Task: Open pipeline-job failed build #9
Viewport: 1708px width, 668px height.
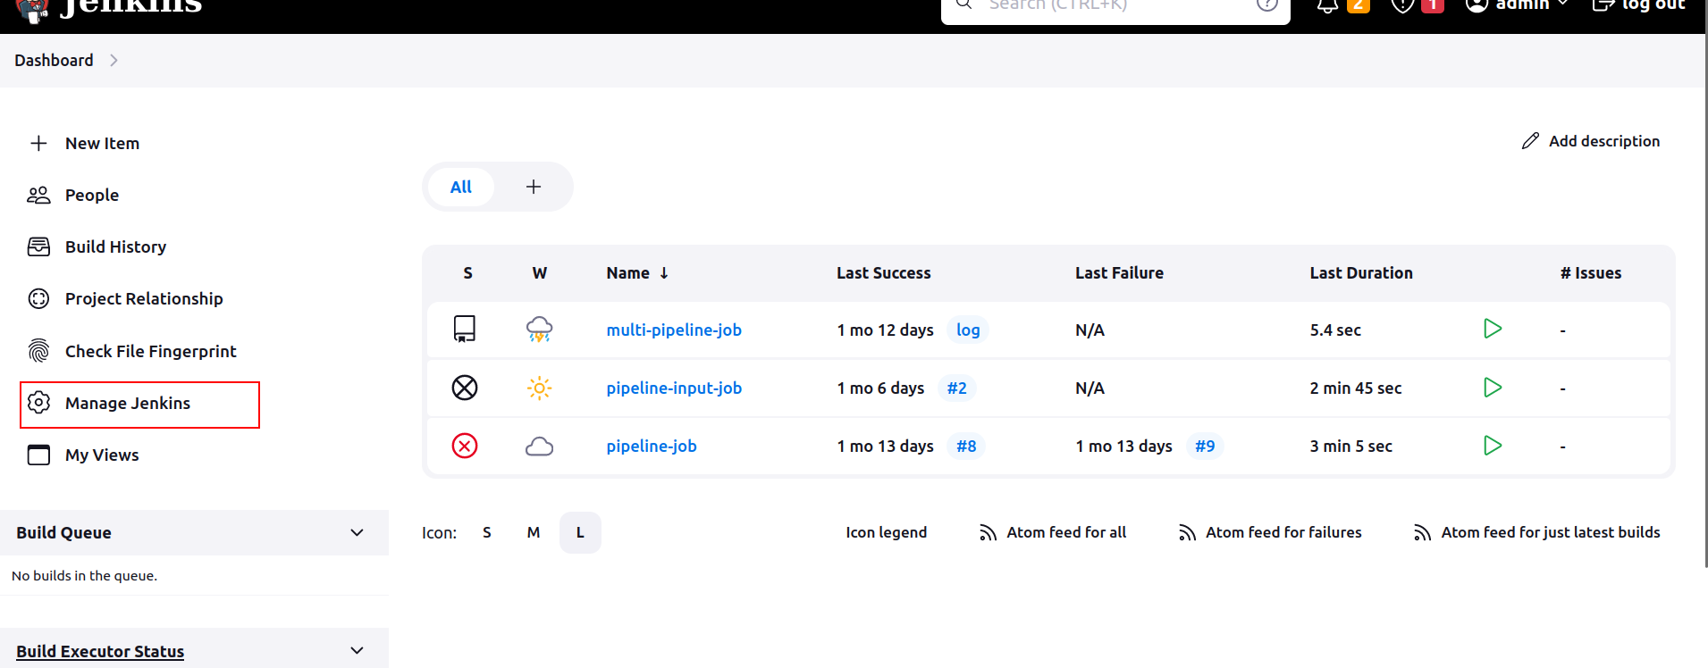Action: (x=1205, y=446)
